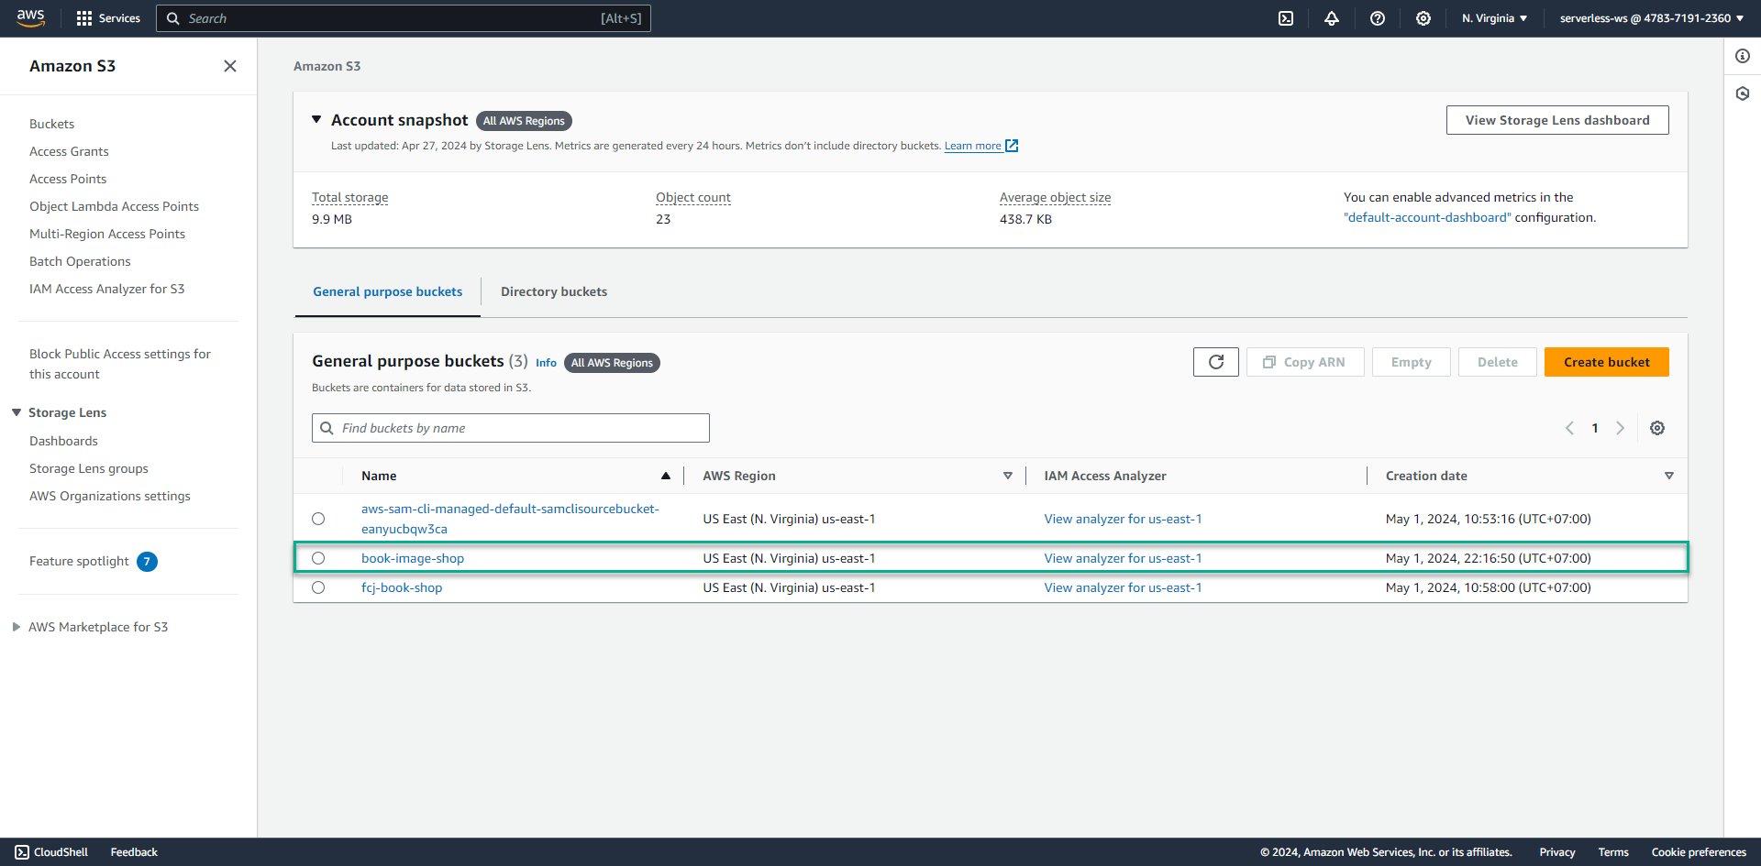Go to next page of buckets
The height and width of the screenshot is (866, 1761).
(1621, 428)
